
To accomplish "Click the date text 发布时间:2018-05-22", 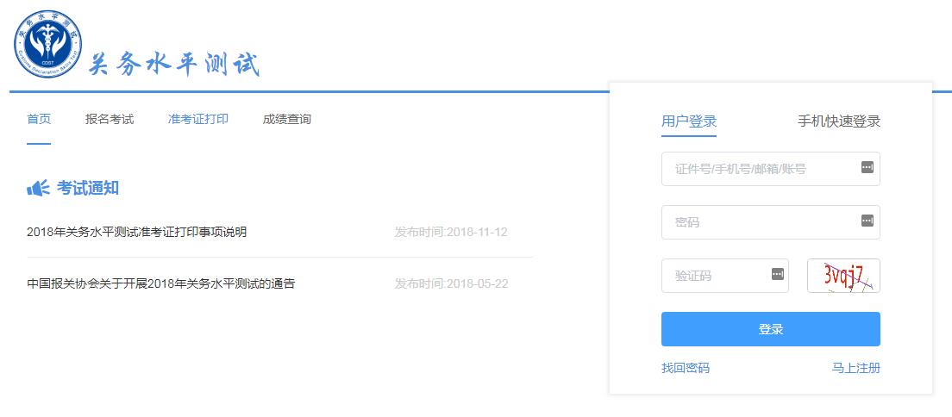I will point(451,283).
